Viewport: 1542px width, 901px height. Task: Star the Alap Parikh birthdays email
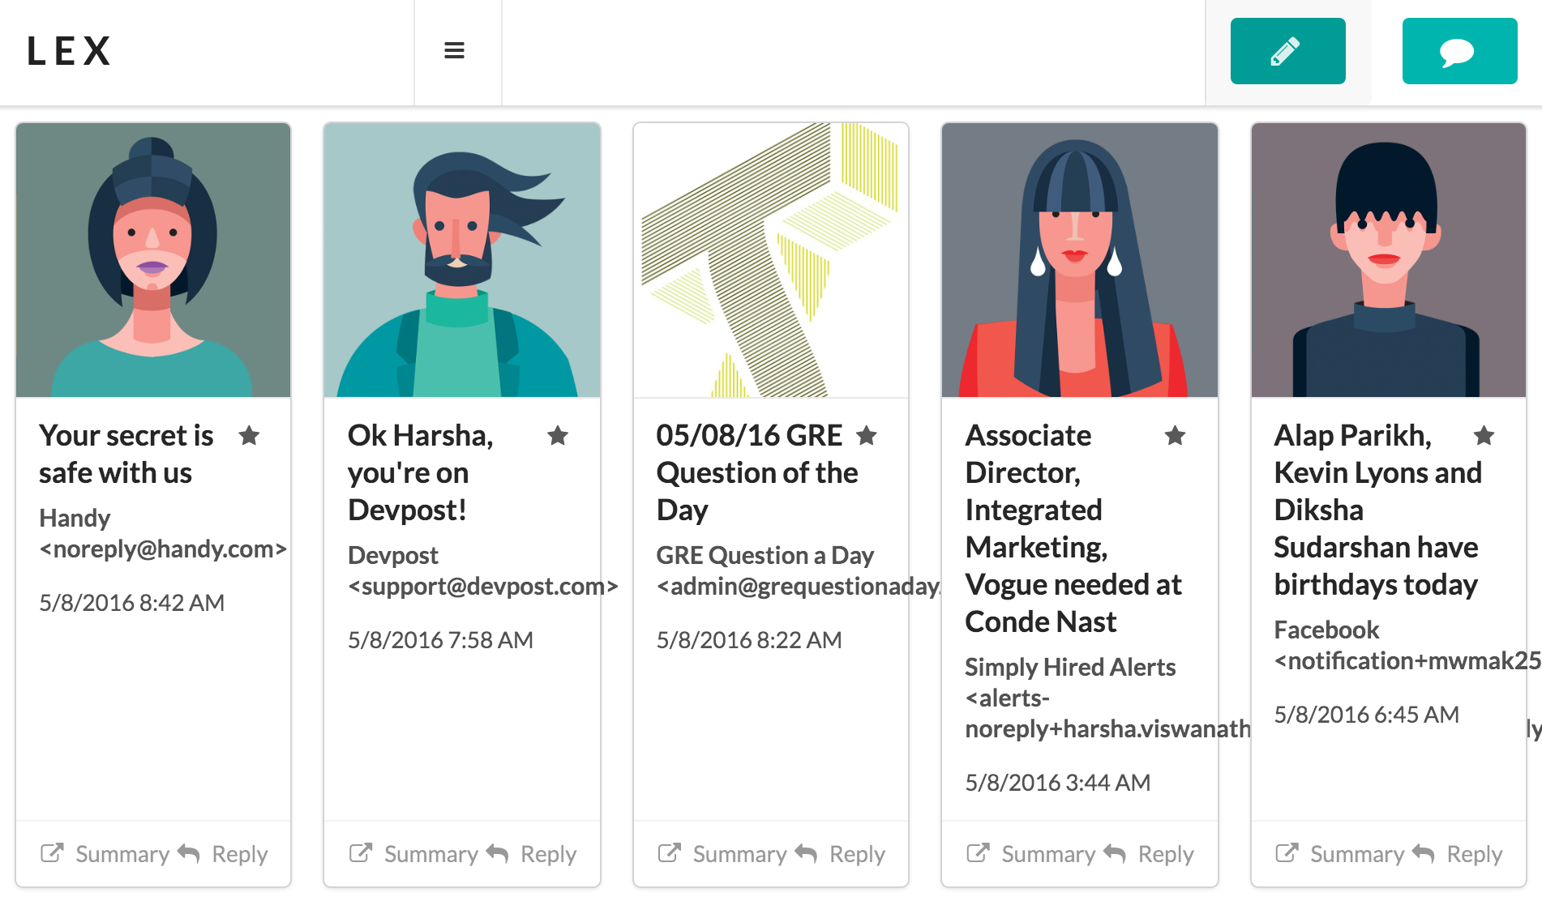1484,436
